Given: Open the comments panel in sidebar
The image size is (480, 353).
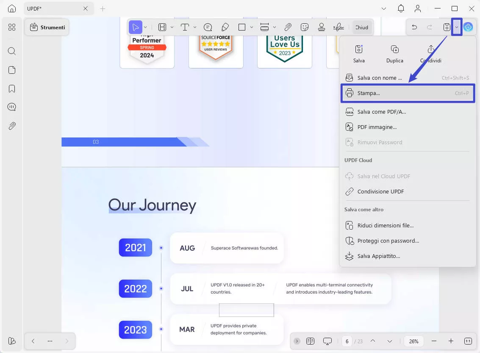Looking at the screenshot, I should click(11, 107).
